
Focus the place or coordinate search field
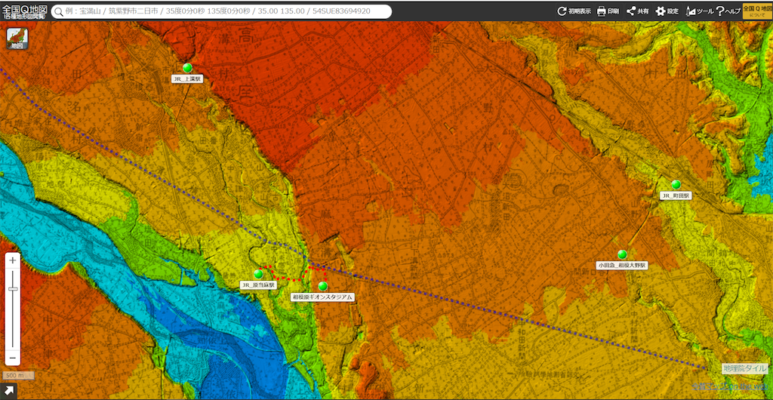(x=221, y=11)
